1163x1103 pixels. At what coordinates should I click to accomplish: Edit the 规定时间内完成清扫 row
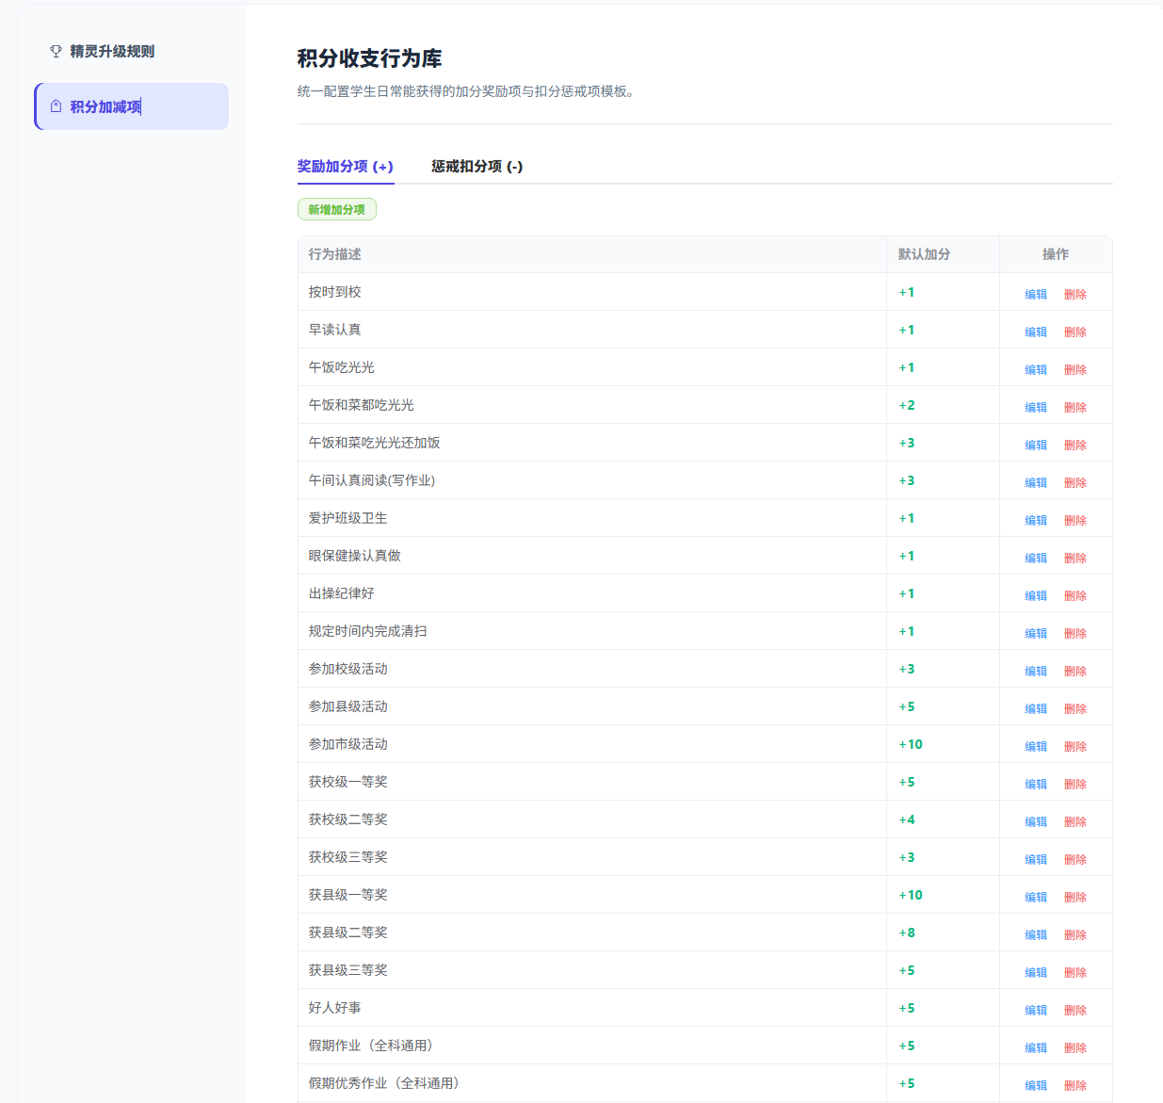click(1036, 633)
